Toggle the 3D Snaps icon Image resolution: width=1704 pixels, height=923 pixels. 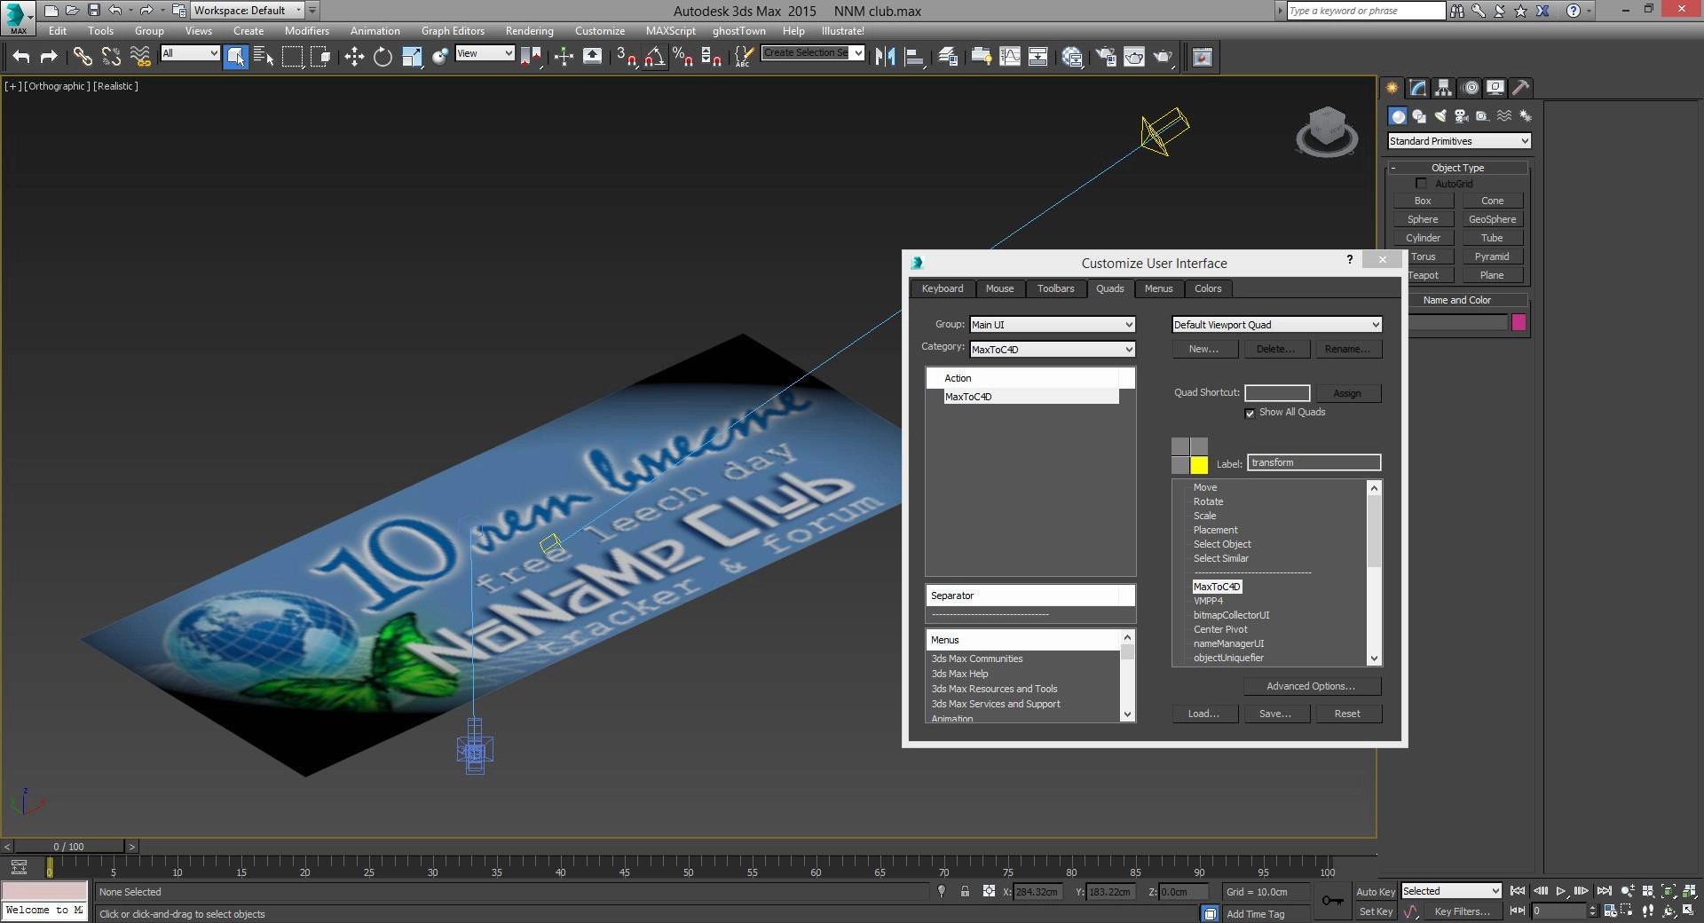click(x=627, y=57)
